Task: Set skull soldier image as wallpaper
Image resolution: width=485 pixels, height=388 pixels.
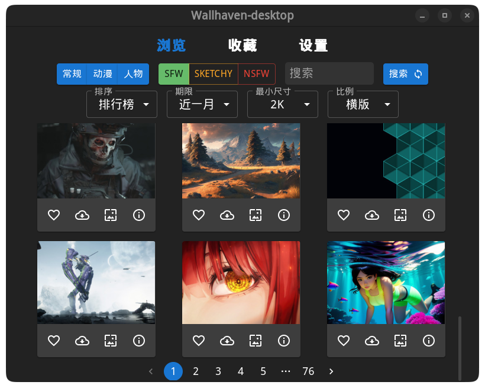Action: tap(111, 215)
